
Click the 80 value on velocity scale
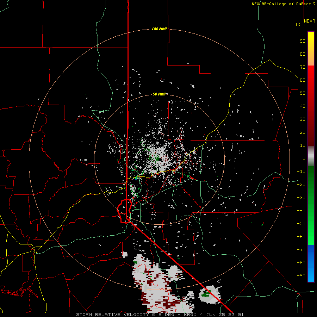coord(303,54)
